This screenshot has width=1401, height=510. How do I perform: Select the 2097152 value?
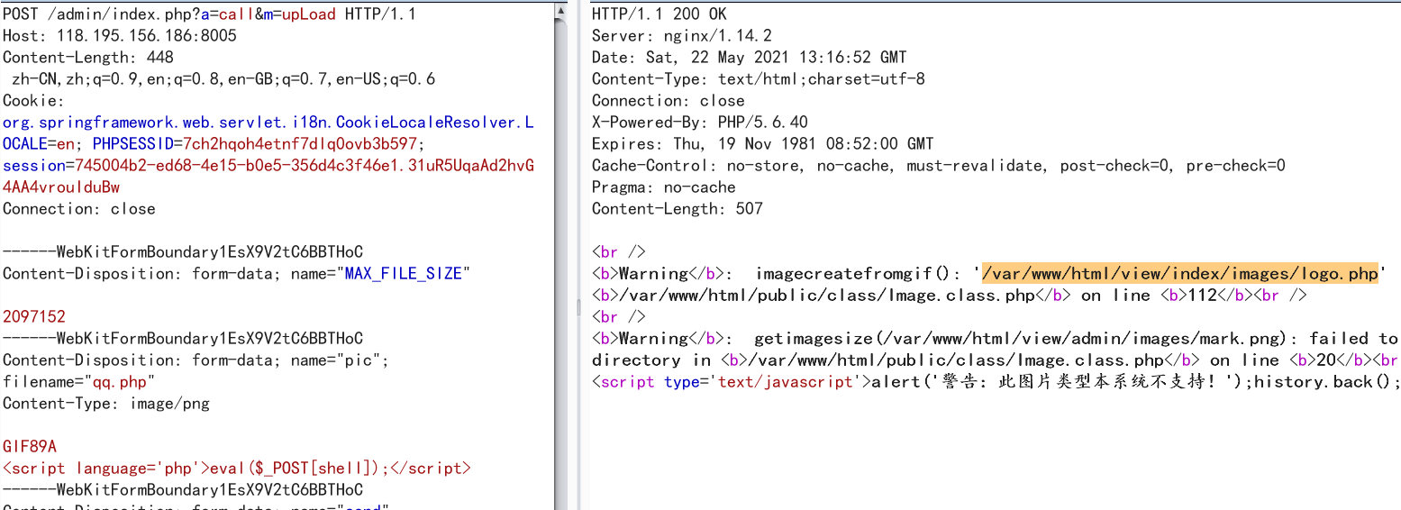click(34, 317)
